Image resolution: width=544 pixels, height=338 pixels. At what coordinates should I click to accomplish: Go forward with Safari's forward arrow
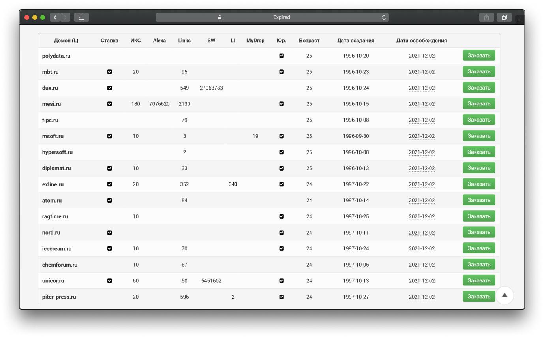[x=66, y=17]
